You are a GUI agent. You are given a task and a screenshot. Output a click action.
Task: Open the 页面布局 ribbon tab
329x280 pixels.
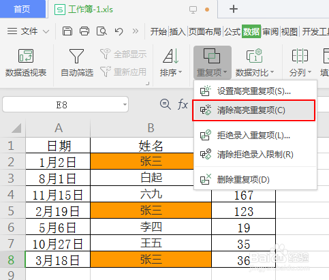coord(205,31)
